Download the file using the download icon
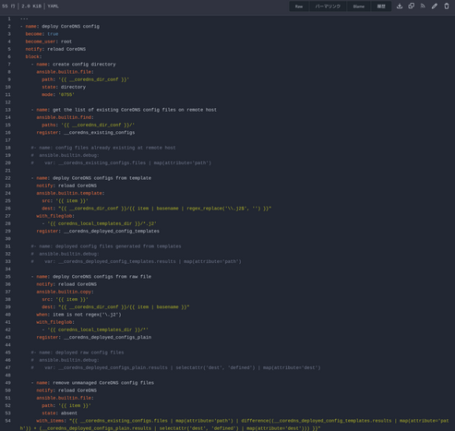Screen dimensions: 455x431 [400, 6]
